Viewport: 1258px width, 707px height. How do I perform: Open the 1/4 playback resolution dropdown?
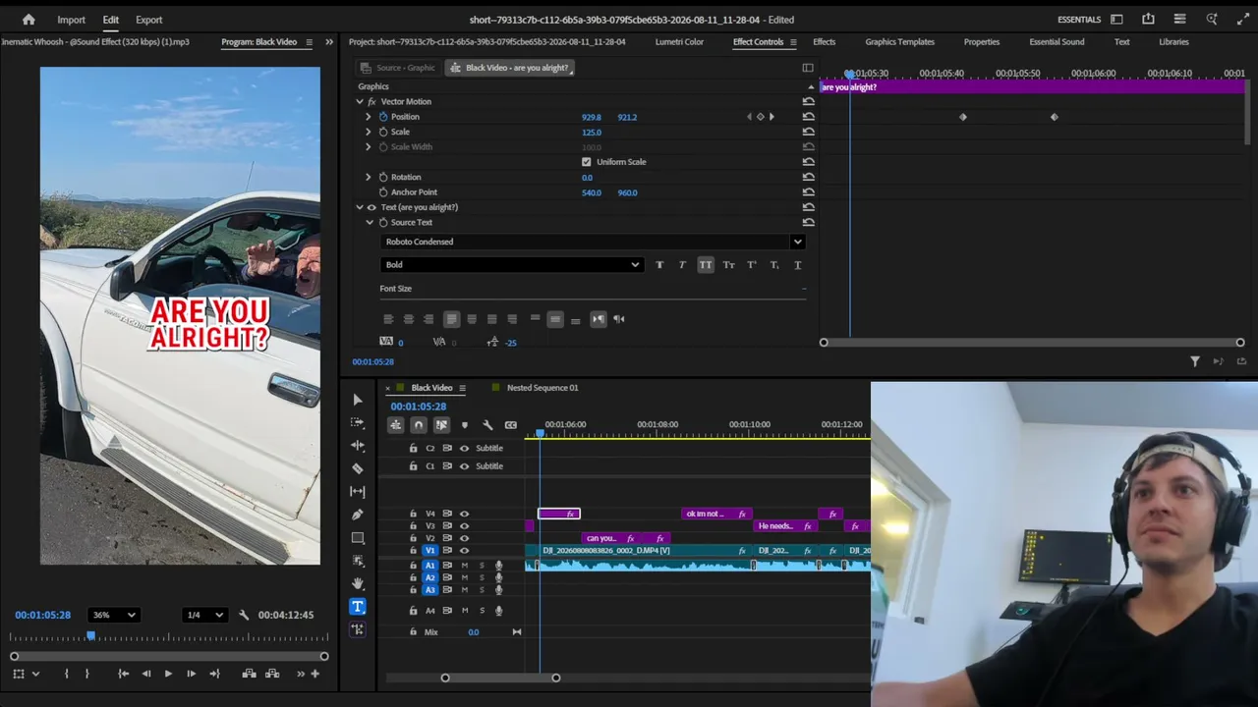coord(204,616)
